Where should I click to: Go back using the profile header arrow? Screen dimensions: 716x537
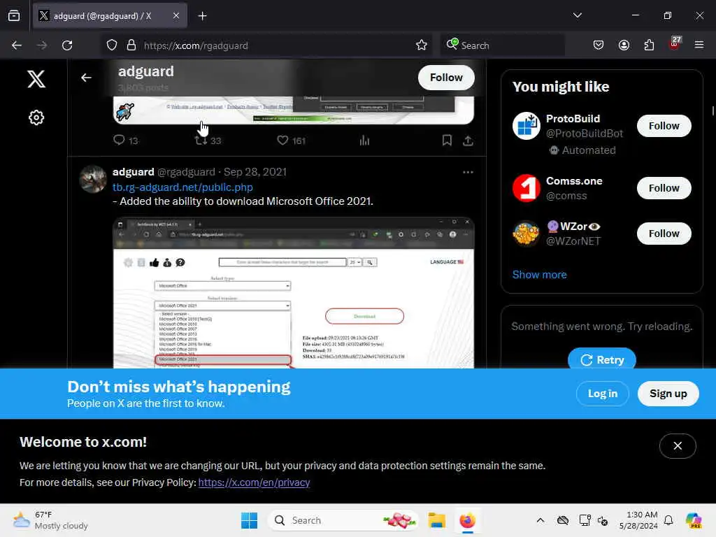coord(86,78)
